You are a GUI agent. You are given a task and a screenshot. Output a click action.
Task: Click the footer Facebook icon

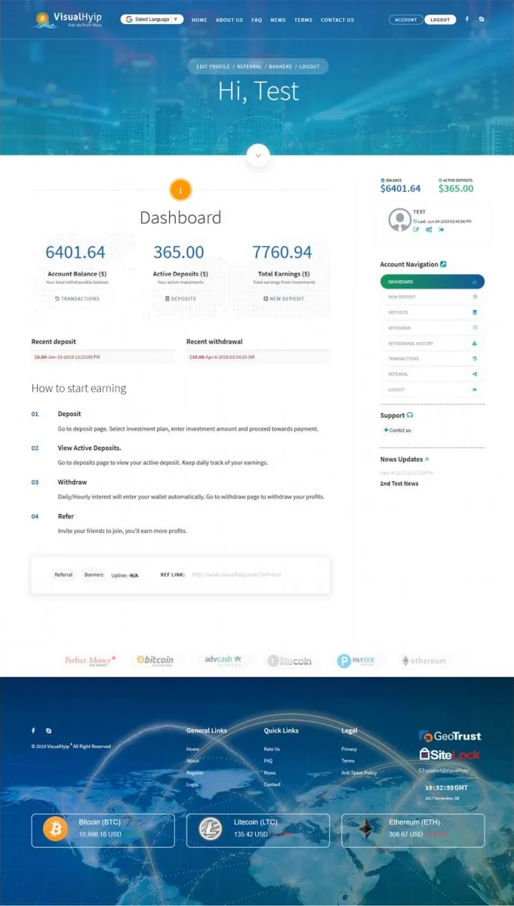[33, 731]
